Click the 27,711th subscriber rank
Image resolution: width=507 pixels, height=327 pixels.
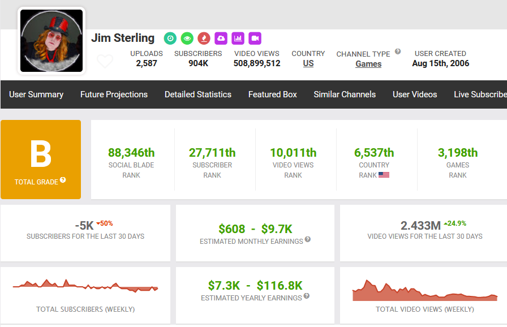point(212,153)
